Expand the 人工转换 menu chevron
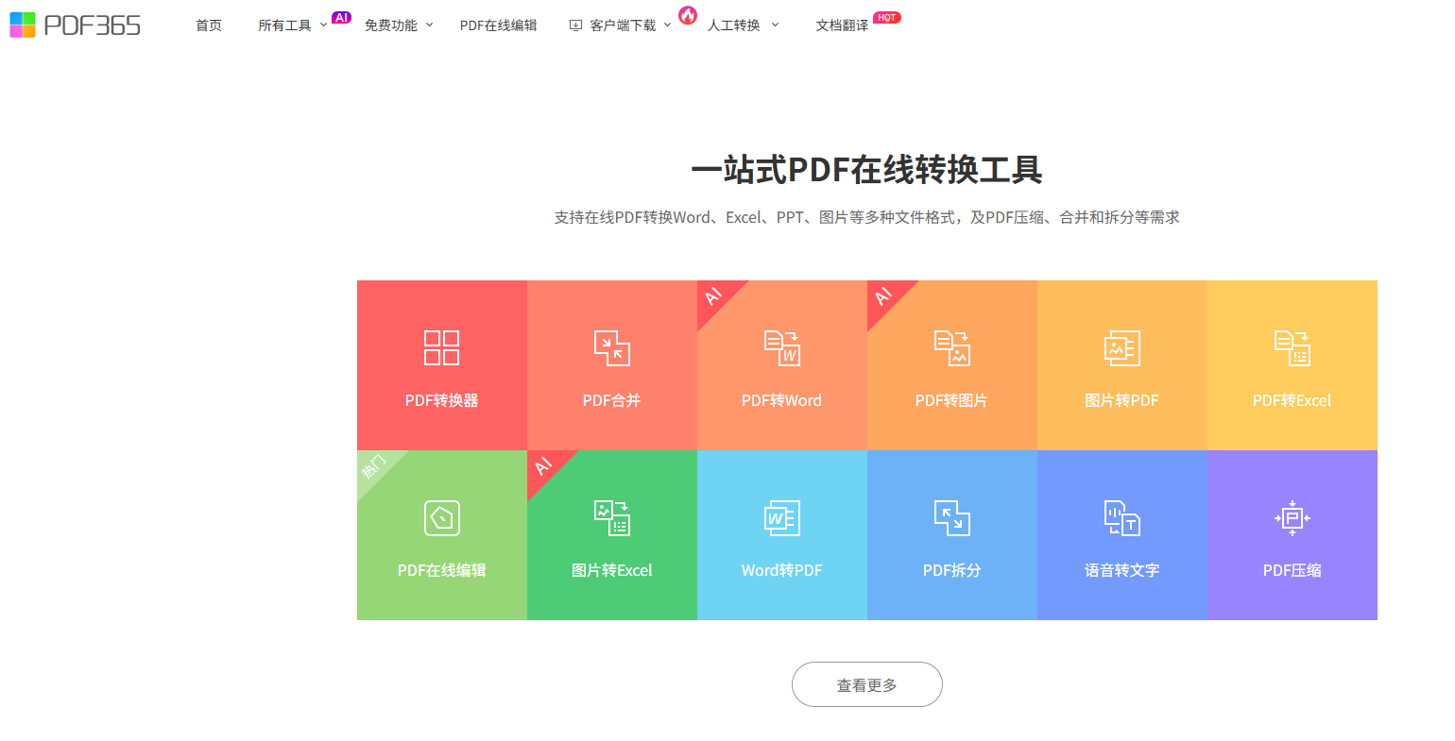The image size is (1455, 741). click(x=775, y=25)
